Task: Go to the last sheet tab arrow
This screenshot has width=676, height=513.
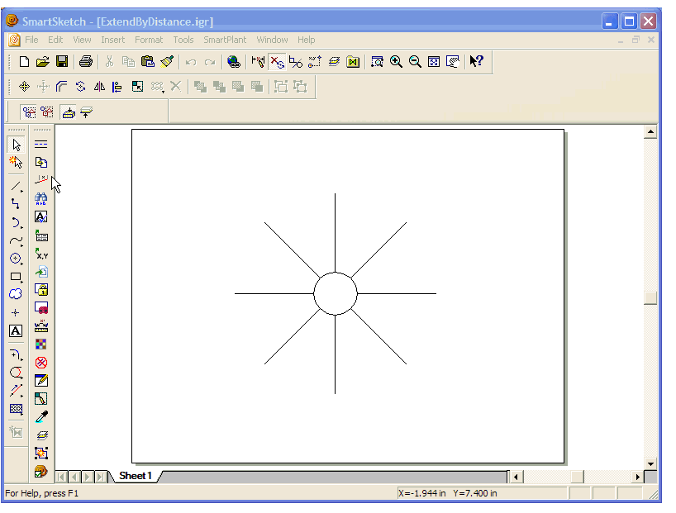Action: (101, 477)
